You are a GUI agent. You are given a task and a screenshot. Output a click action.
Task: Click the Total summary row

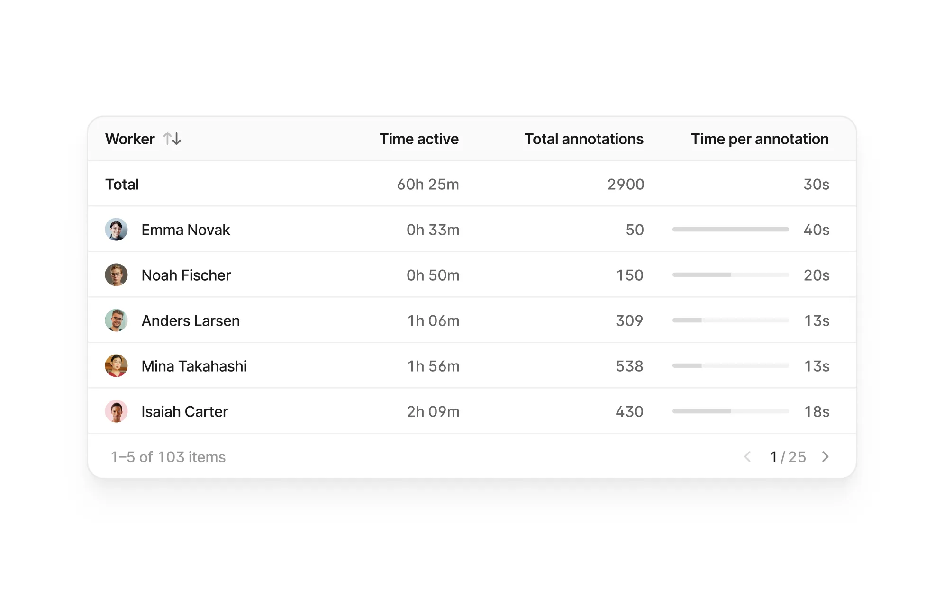122,184
